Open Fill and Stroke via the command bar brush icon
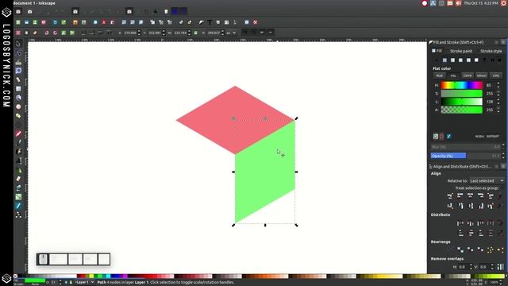Screen dimensions: 508x286 point(201,22)
